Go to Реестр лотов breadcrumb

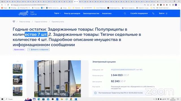pos(25,22)
